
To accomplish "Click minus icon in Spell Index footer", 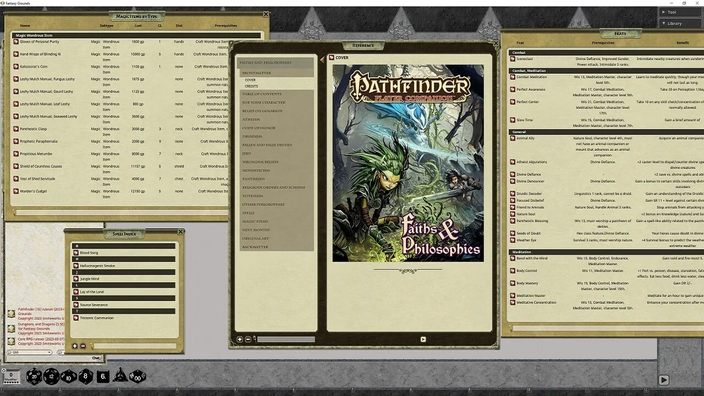I will pyautogui.click(x=83, y=346).
